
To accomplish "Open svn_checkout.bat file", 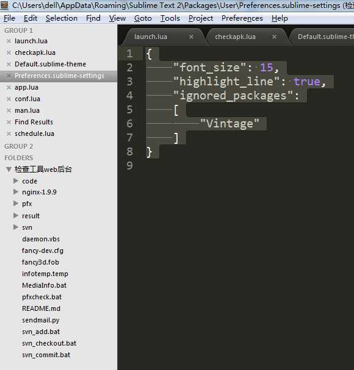I will 49,343.
